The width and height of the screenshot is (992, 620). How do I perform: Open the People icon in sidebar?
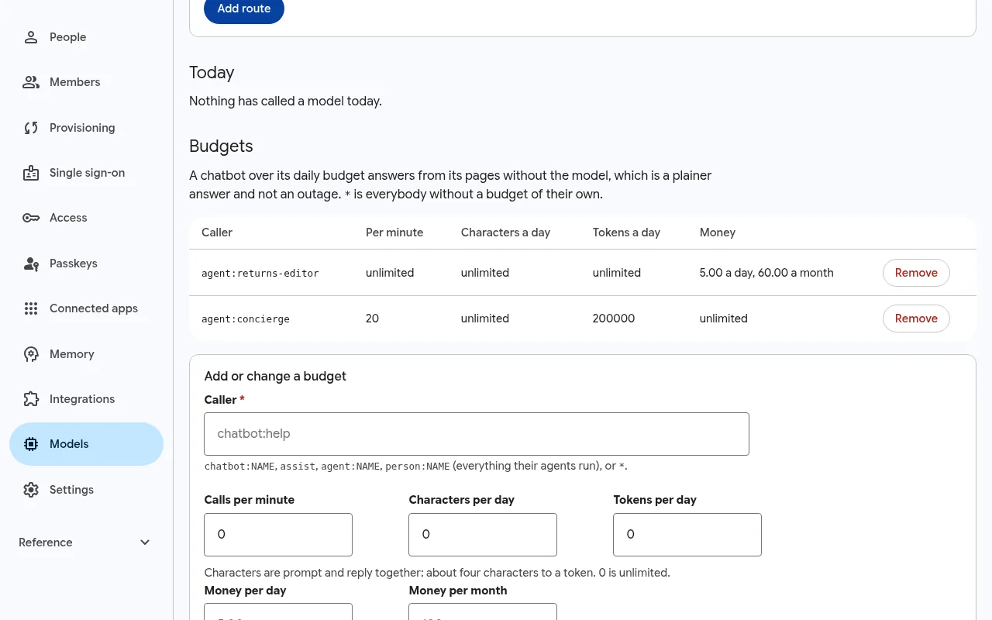coord(31,37)
